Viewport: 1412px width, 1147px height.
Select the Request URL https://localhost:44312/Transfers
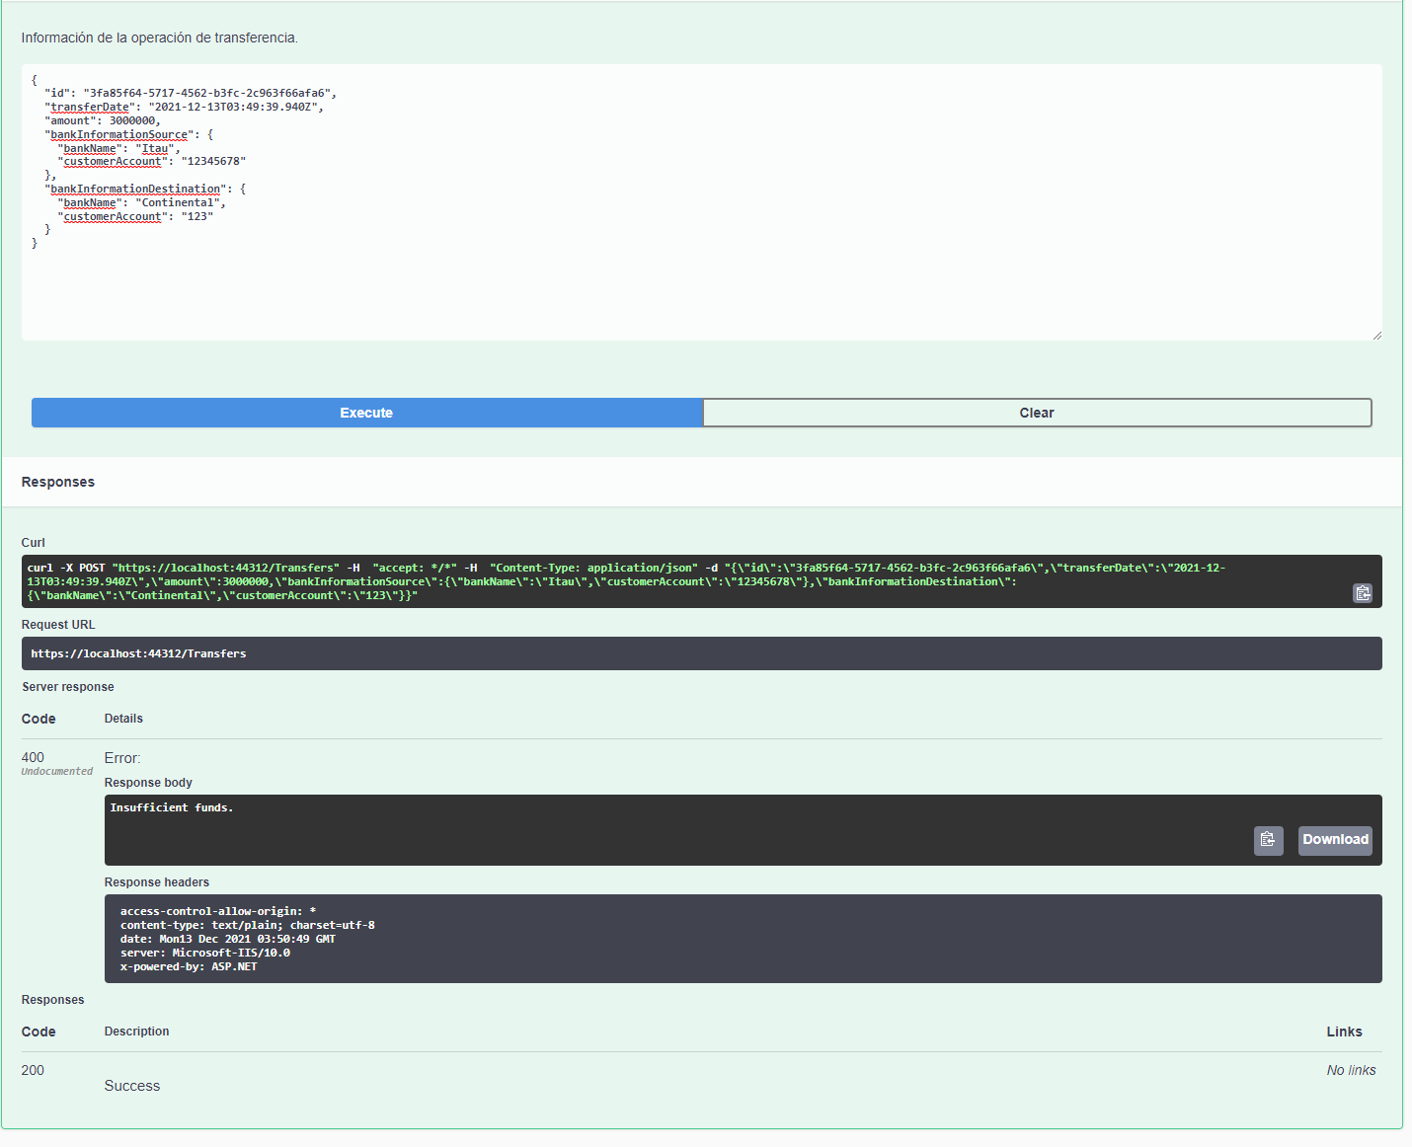click(138, 652)
